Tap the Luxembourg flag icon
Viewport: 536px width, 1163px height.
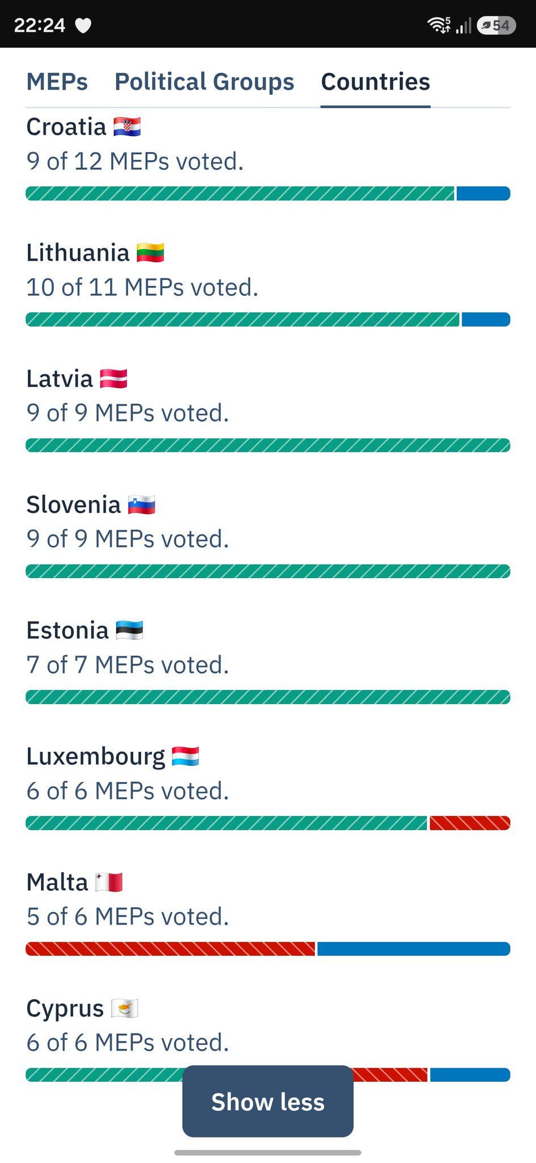[x=185, y=756]
